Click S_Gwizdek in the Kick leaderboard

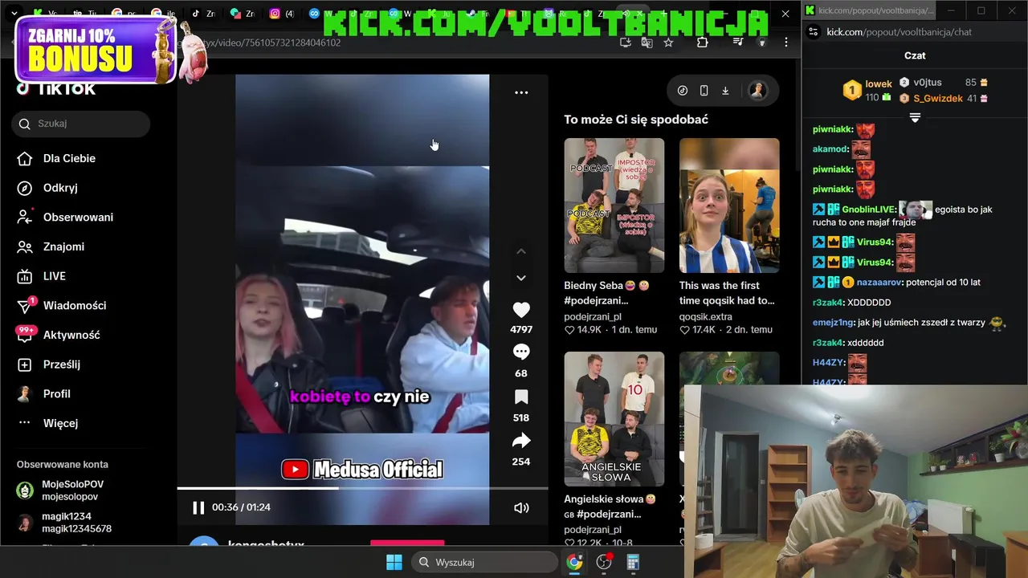(938, 98)
